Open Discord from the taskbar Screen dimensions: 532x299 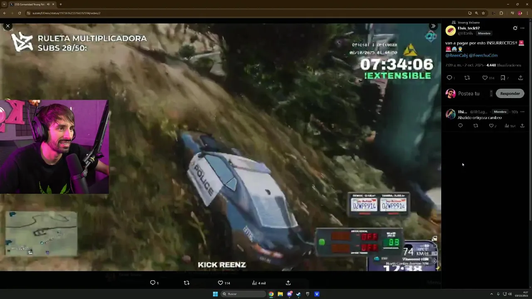click(x=290, y=294)
